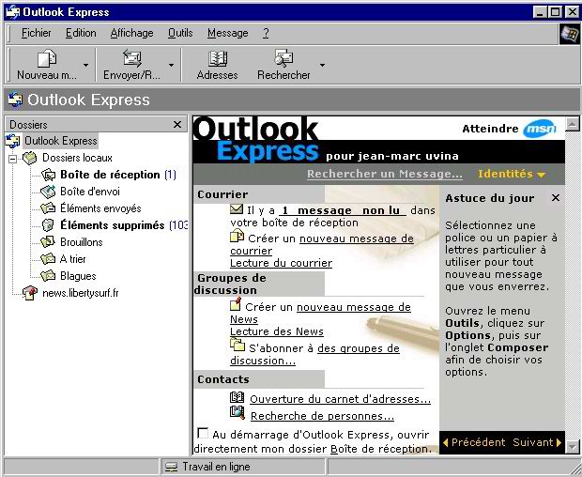Open the Nouveau message dropdown arrow
The height and width of the screenshot is (477, 582).
pos(85,65)
